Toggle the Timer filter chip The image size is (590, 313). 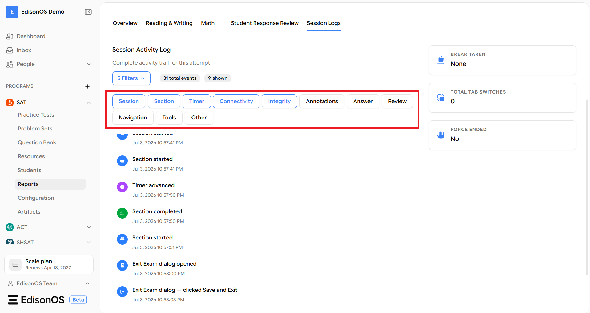(x=197, y=101)
